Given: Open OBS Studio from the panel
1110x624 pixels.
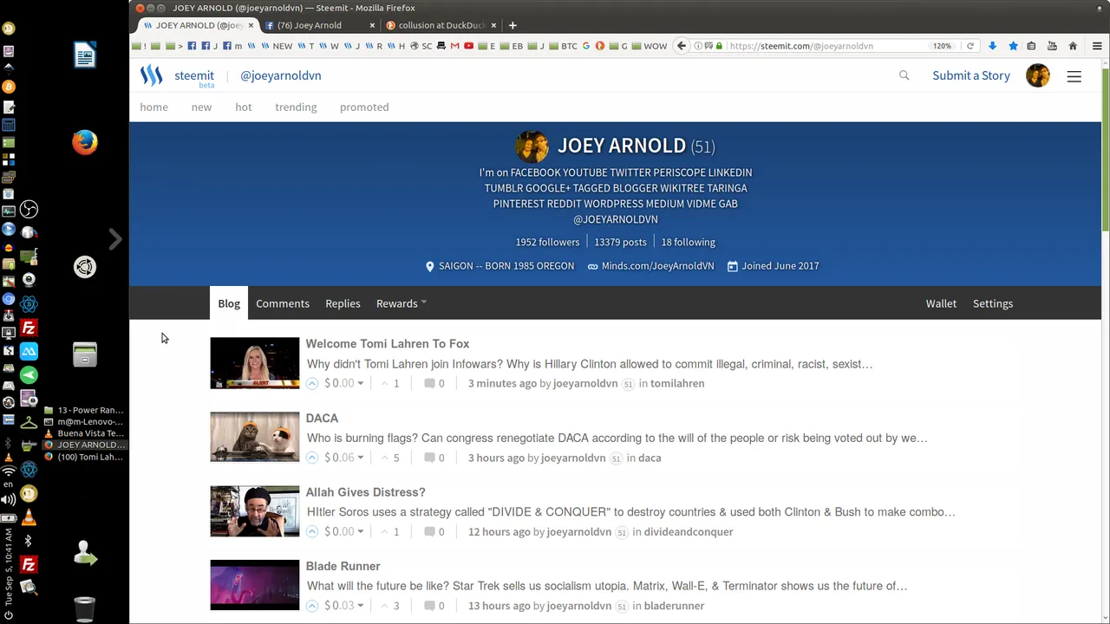Looking at the screenshot, I should coord(29,210).
